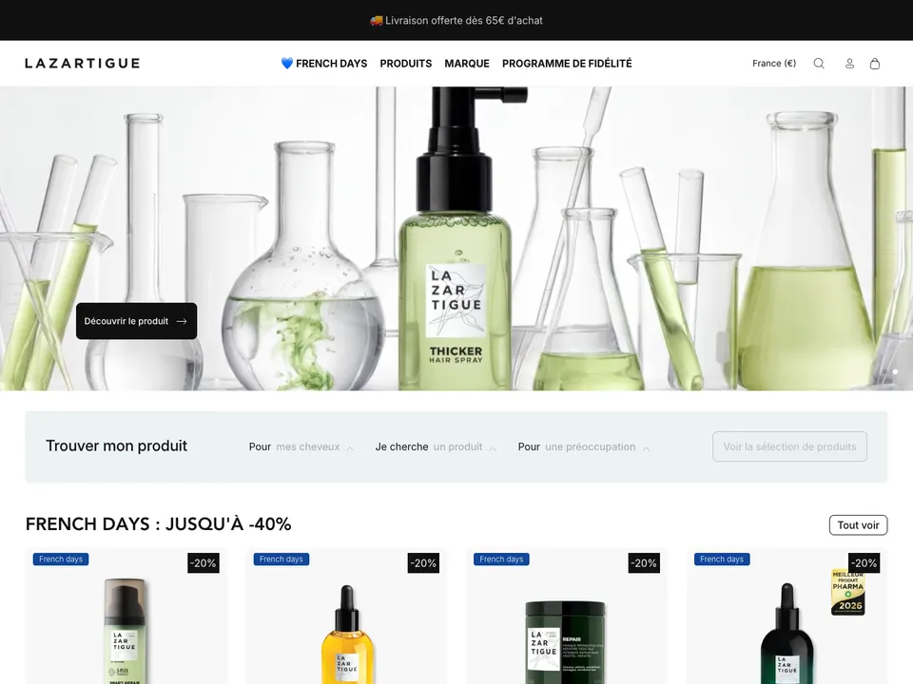Click the -20% badge on Repair mask card
Viewport: 913px width, 684px height.
tap(644, 563)
